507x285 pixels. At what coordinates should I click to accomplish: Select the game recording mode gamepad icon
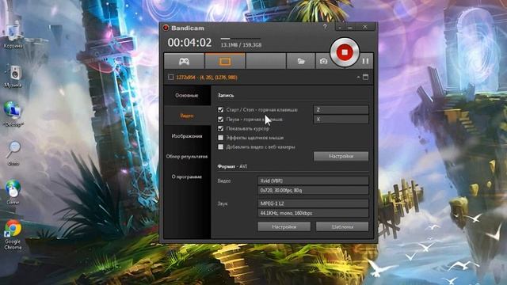pyautogui.click(x=185, y=61)
